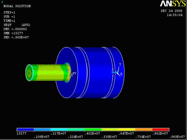The width and height of the screenshot is (187, 140).
Task: Click the DMX =.006882 label
Action: (x=15, y=29)
